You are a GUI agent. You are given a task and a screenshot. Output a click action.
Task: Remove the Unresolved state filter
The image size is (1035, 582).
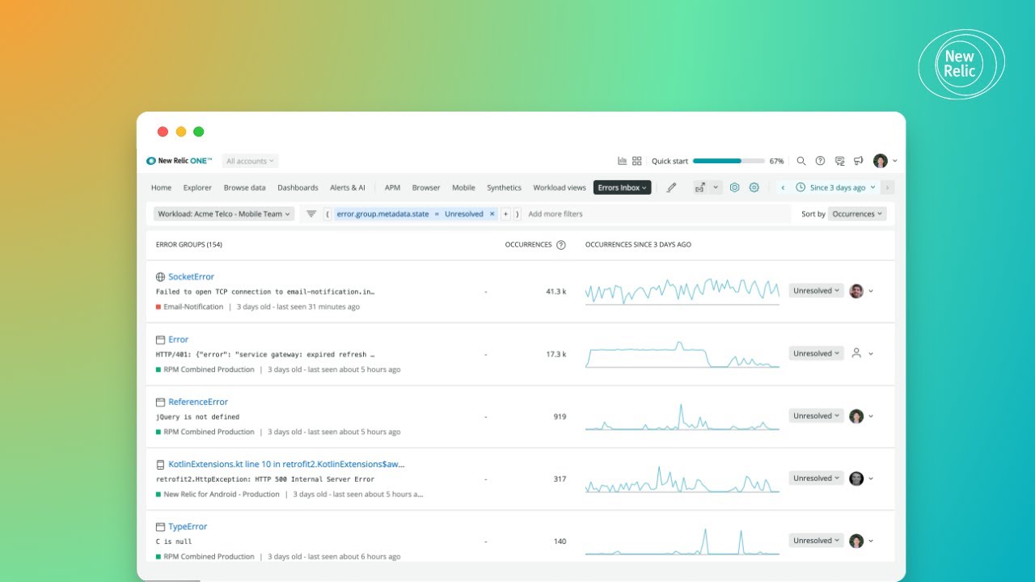tap(492, 214)
